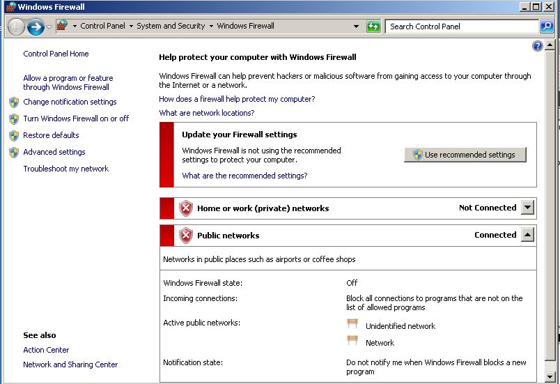Open System and Security breadcrumb
560x384 pixels.
(171, 26)
